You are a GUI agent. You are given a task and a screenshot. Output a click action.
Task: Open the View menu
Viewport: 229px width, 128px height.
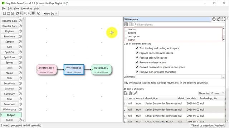tap(16, 9)
